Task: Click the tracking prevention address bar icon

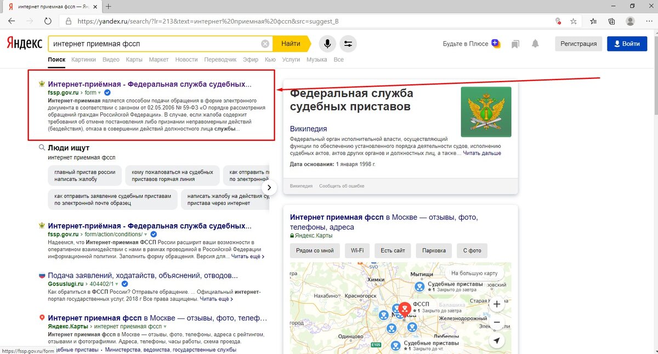Action: [x=558, y=21]
